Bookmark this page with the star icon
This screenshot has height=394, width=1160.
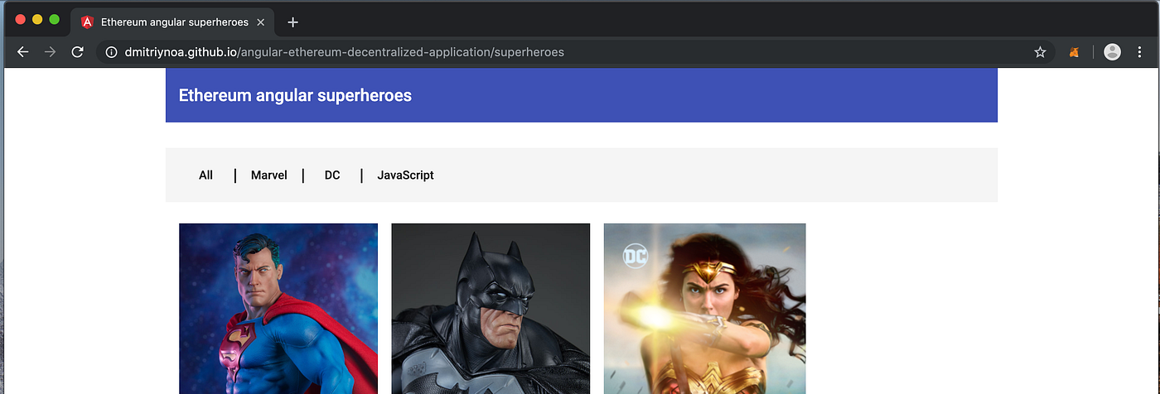(1040, 52)
